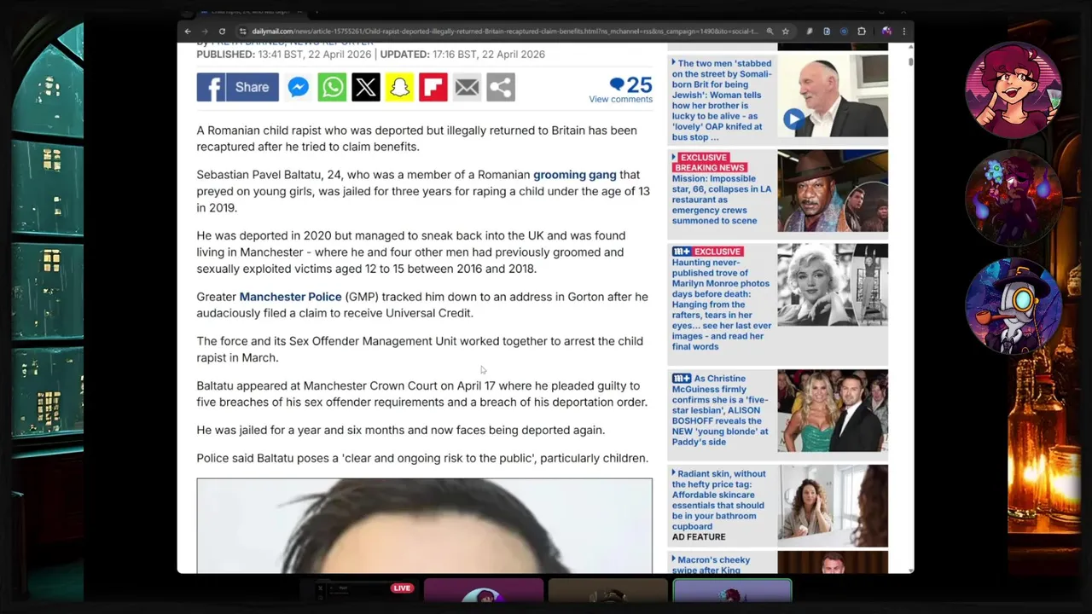The width and height of the screenshot is (1092, 614).
Task: Open the generic share options icon
Action: click(501, 87)
